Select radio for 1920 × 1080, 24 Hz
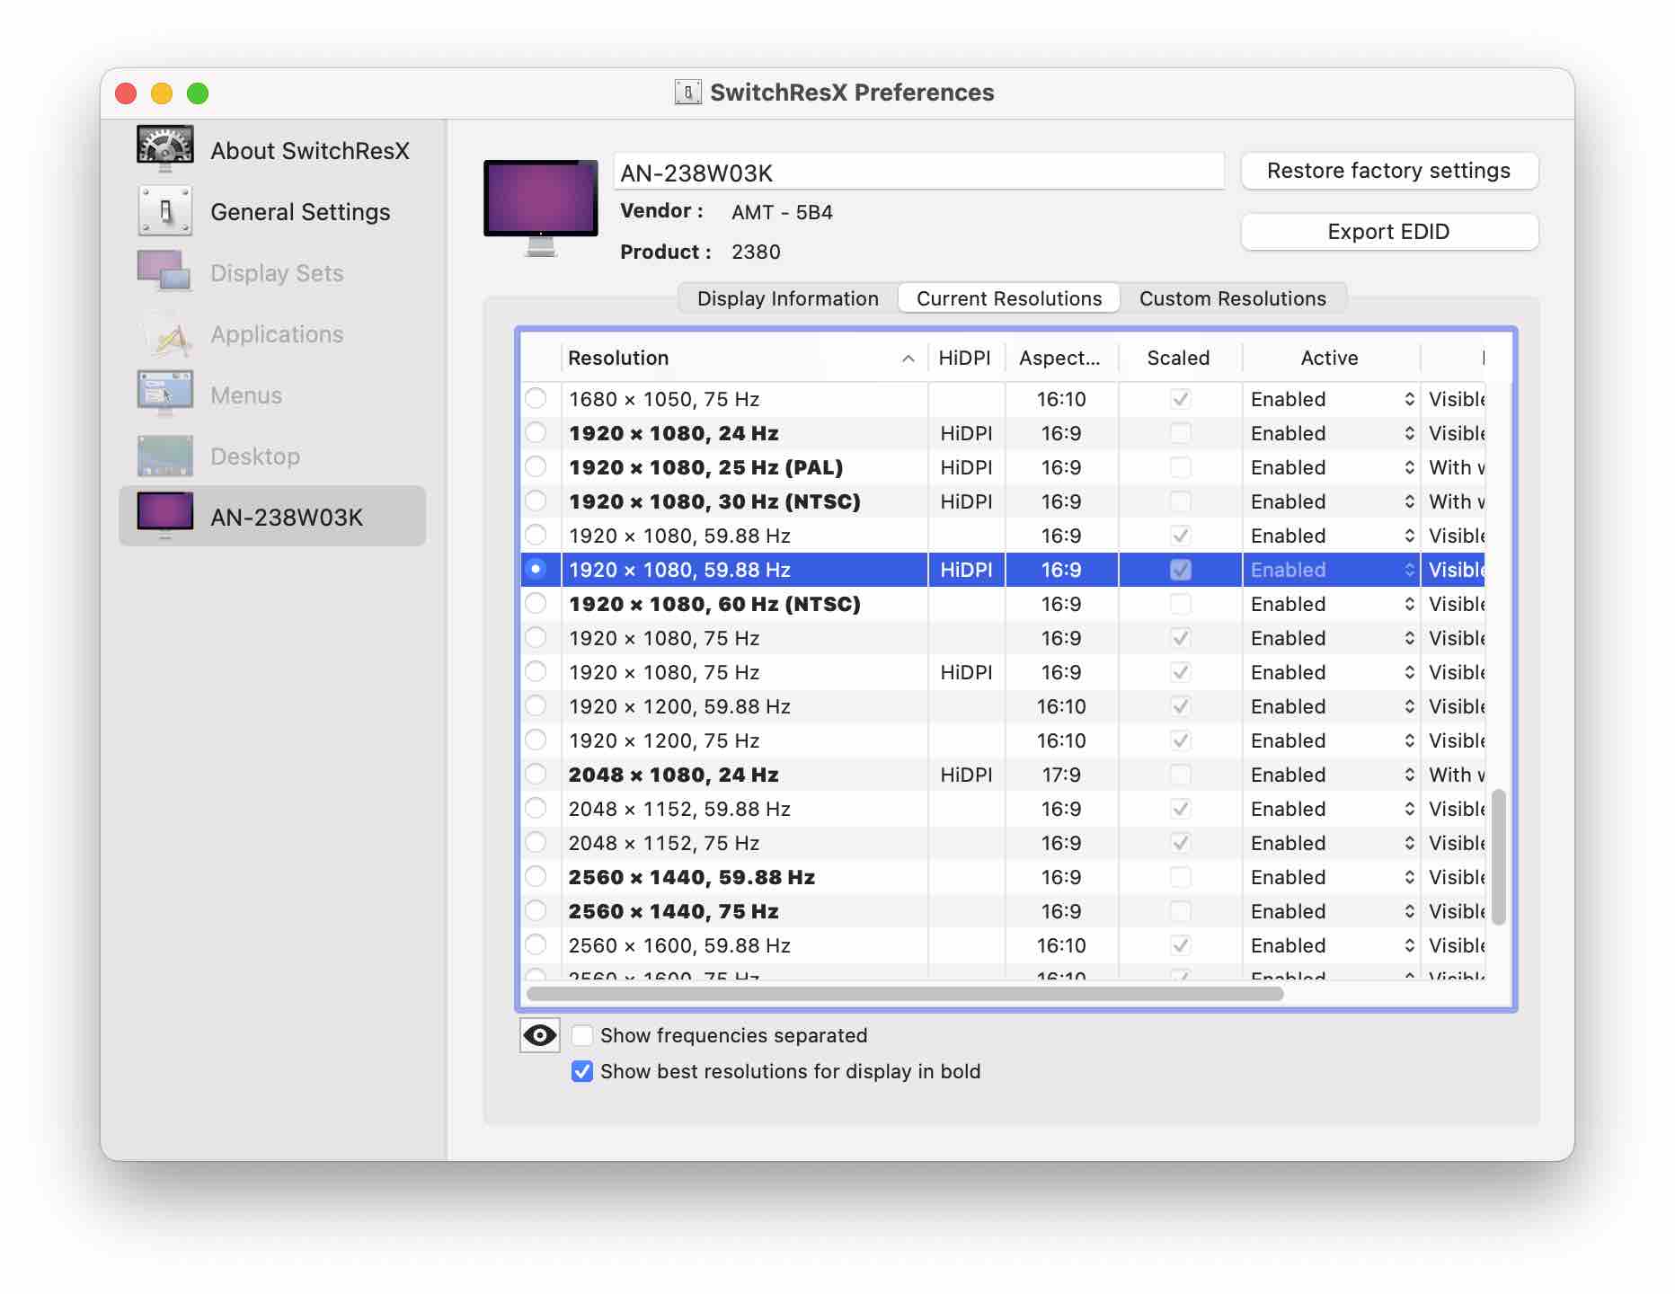This screenshot has height=1294, width=1675. 536,432
